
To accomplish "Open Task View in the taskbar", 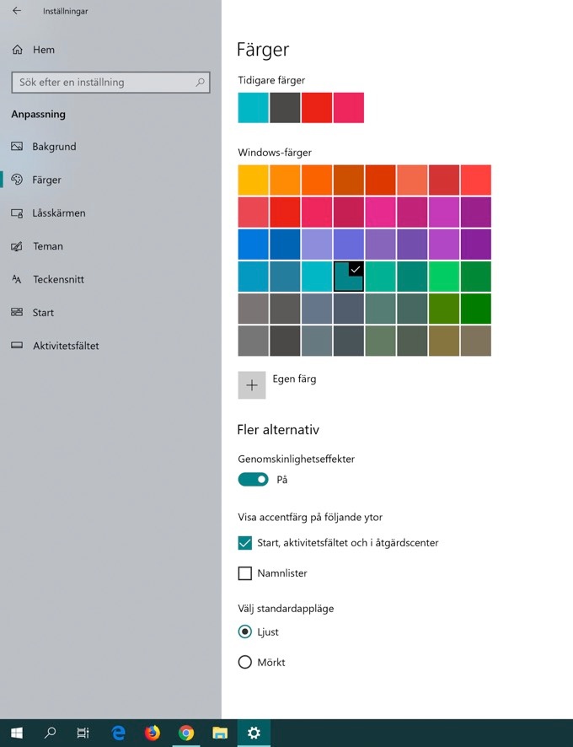I will [83, 733].
